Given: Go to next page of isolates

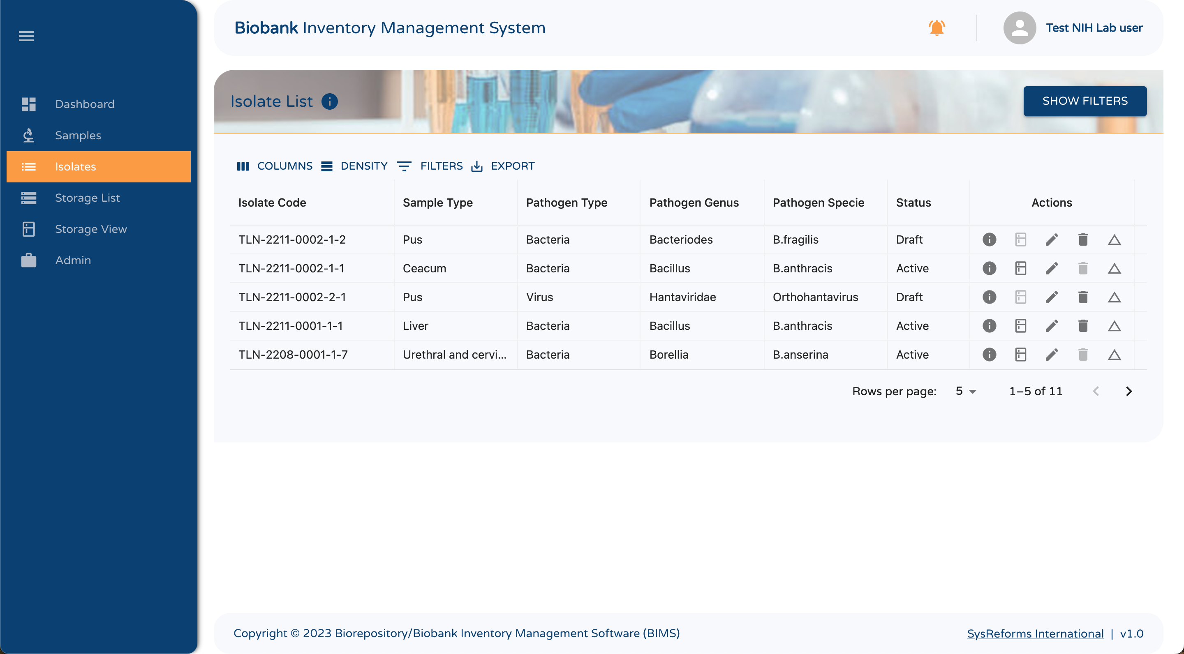Looking at the screenshot, I should (x=1128, y=391).
